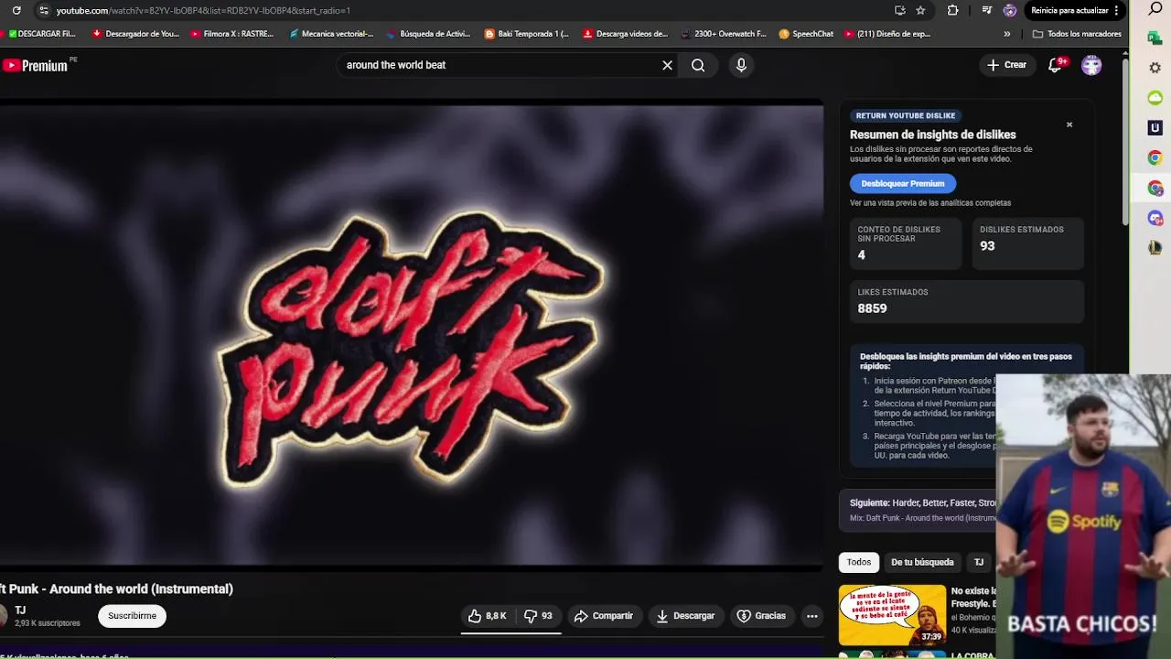Open the media controls icon in Chrome toolbar

tap(986, 10)
